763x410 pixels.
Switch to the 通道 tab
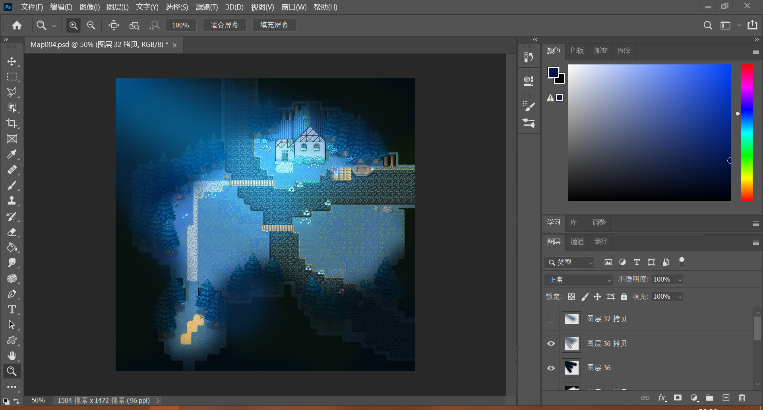point(577,241)
